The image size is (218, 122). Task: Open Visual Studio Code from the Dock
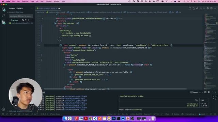[x=95, y=118]
